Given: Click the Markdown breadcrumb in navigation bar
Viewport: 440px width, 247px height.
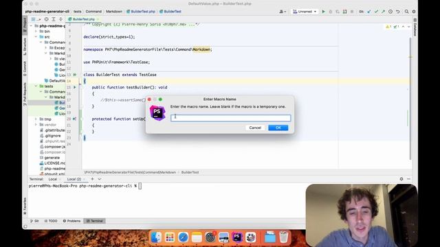Looking at the screenshot, I should click(x=114, y=12).
